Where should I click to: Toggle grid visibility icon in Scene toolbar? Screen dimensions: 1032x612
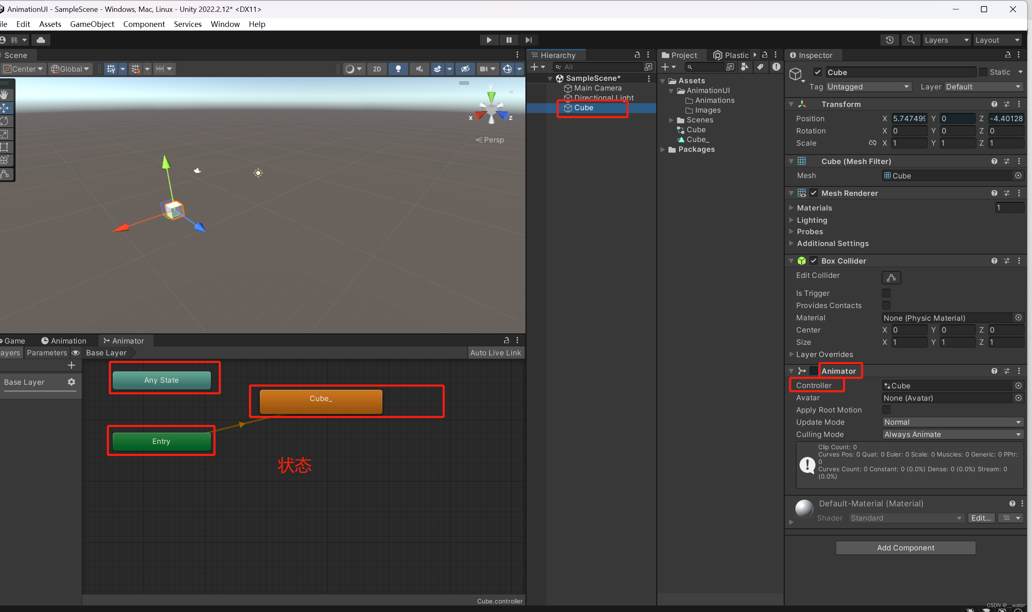pos(111,69)
